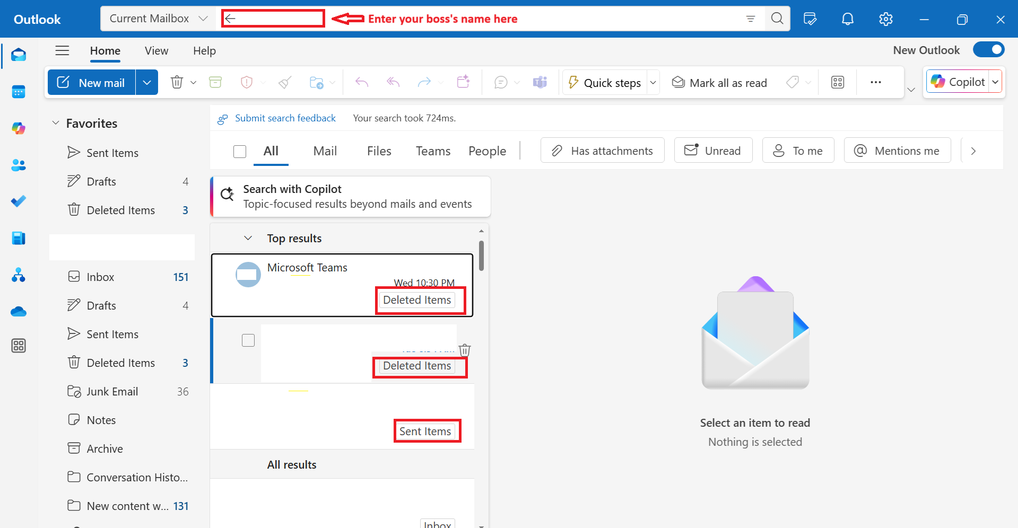Filter results by Has attachments
This screenshot has height=528, width=1018.
click(603, 151)
